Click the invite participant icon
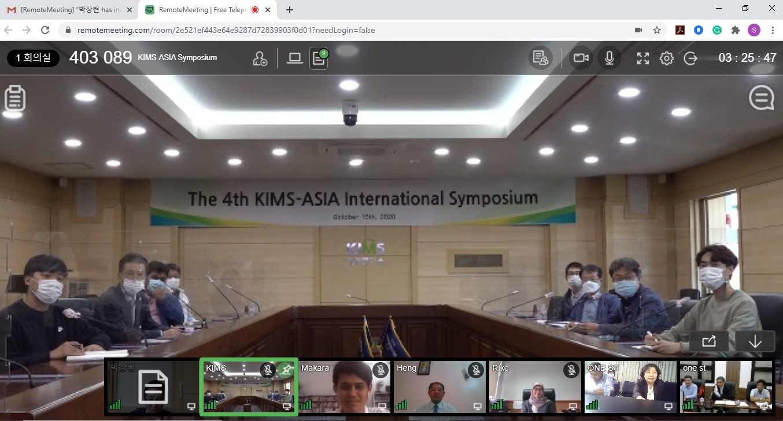The width and height of the screenshot is (783, 421). pyautogui.click(x=260, y=58)
